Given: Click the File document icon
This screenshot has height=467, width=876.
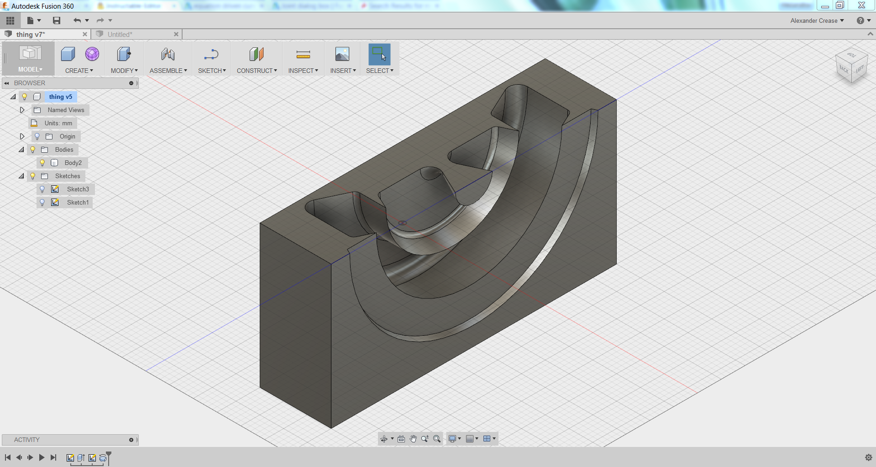Looking at the screenshot, I should [x=31, y=21].
